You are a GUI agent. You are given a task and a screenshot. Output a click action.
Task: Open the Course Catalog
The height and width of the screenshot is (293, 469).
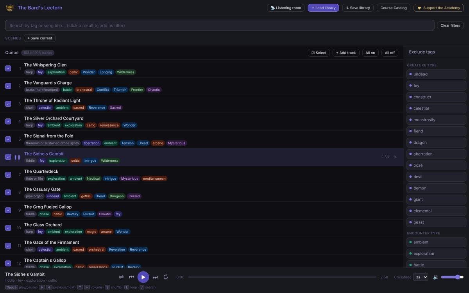point(394,8)
